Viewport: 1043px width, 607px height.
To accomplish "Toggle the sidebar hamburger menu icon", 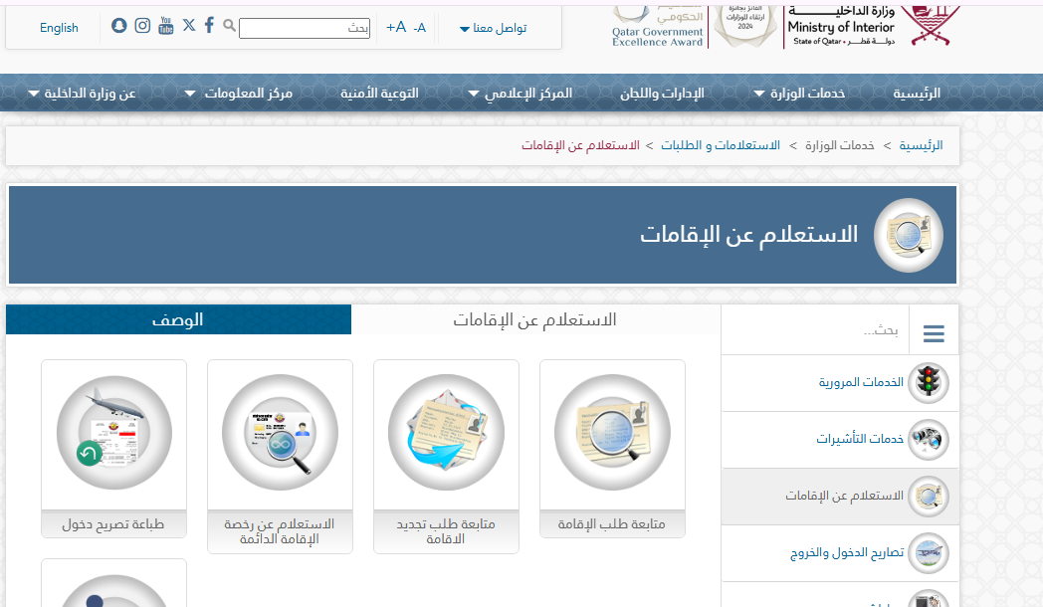I will coord(934,333).
